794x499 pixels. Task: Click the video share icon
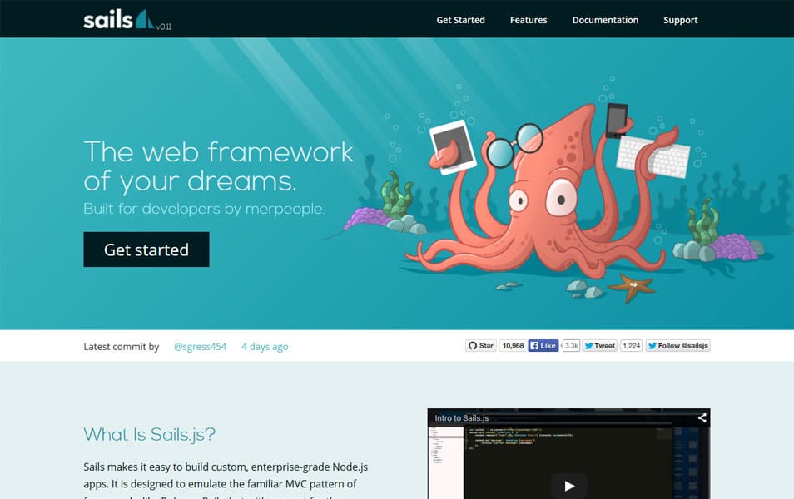(x=702, y=417)
